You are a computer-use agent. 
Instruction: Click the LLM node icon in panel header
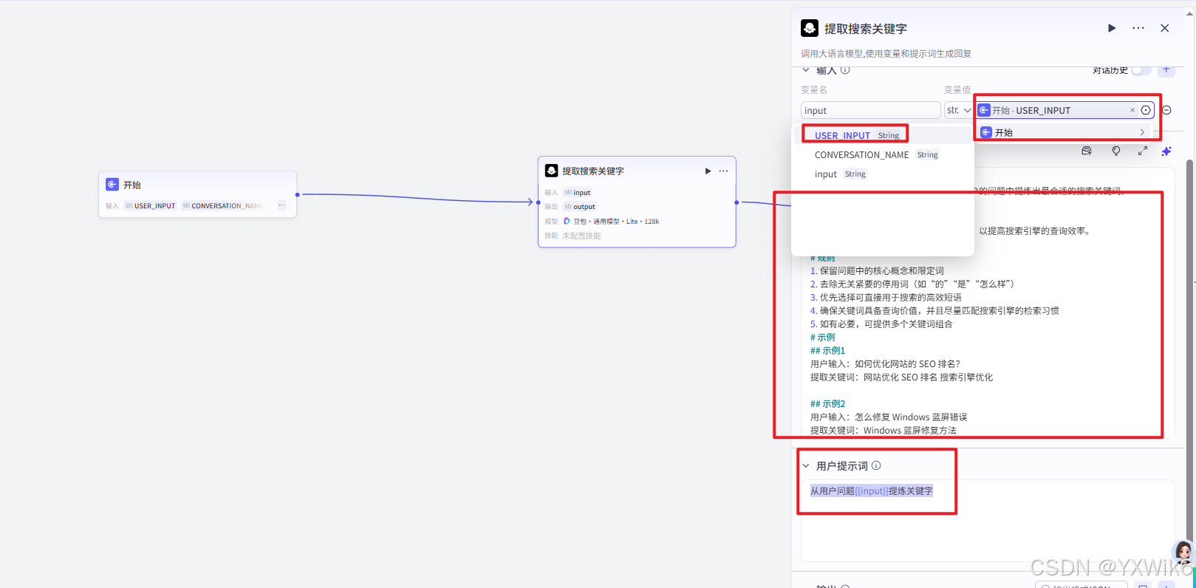pos(810,28)
